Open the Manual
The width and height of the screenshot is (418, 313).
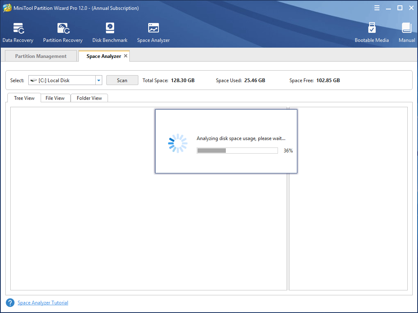coord(407,32)
